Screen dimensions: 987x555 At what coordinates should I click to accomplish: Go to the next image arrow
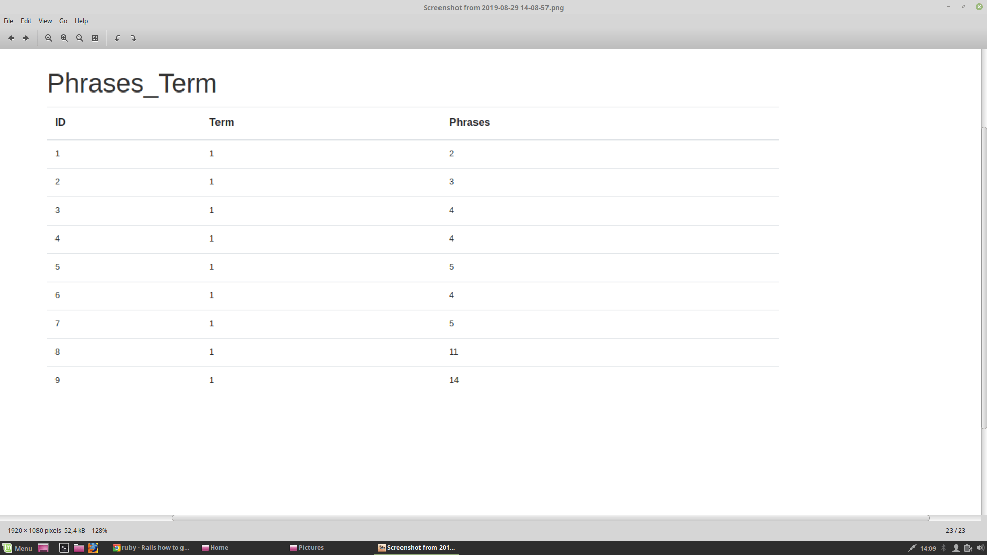(x=26, y=38)
